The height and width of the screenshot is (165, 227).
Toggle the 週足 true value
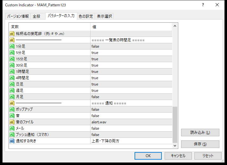[x=131, y=91]
